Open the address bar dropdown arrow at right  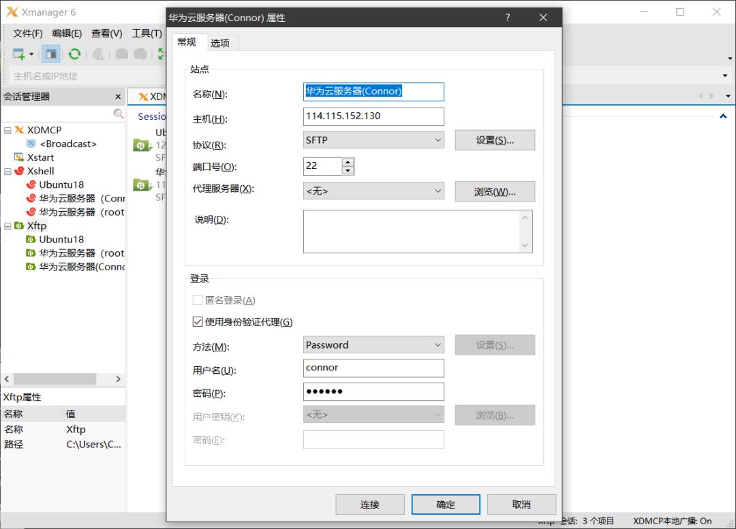tap(725, 76)
